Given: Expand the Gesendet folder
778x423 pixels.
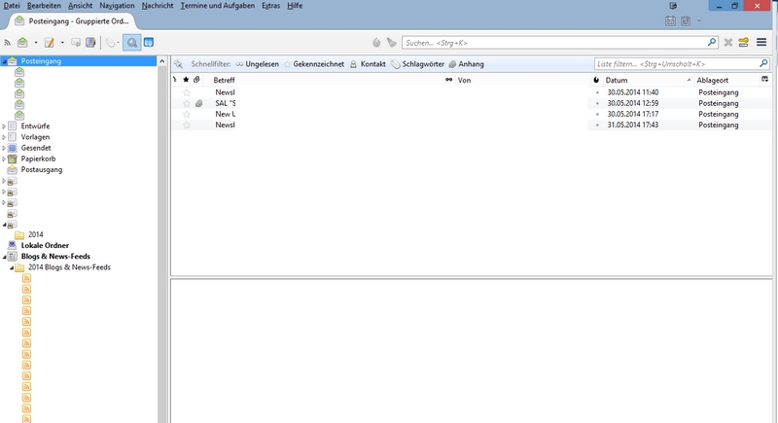Looking at the screenshot, I should [x=4, y=148].
